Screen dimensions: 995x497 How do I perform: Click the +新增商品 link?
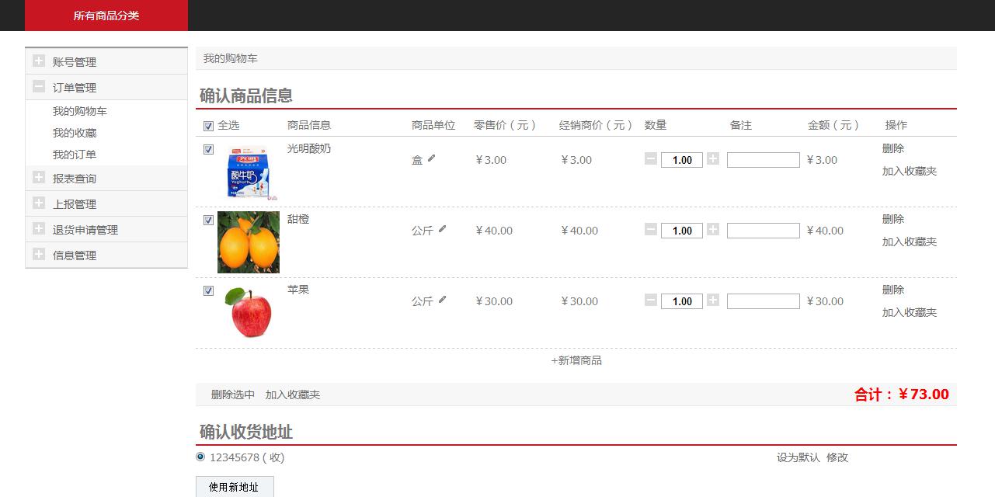[x=576, y=360]
